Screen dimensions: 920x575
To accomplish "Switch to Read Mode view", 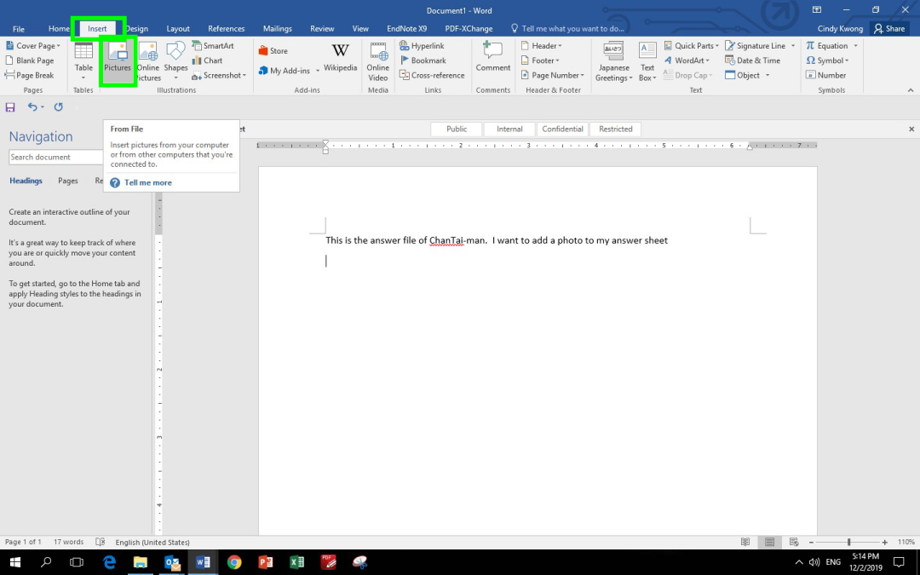I will (745, 542).
